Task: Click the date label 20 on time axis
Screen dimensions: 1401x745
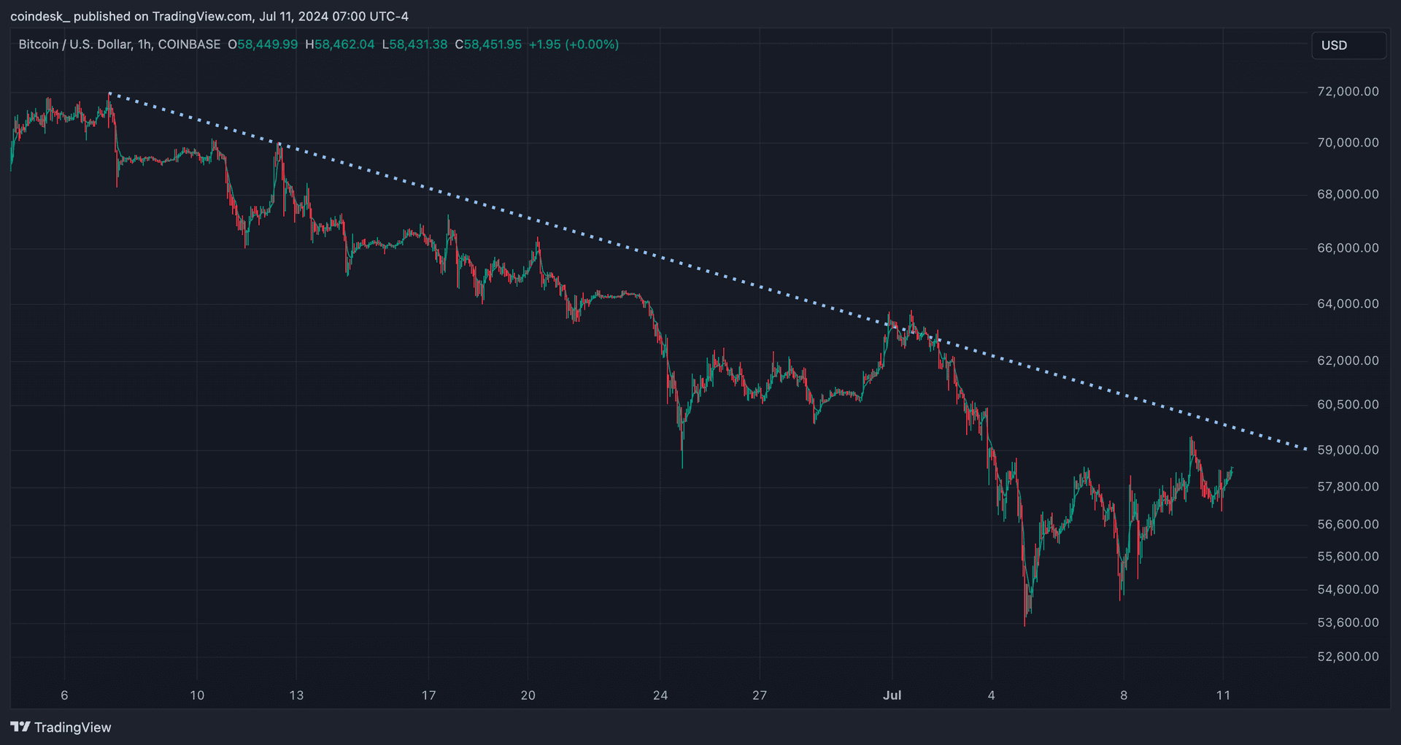Action: [528, 695]
